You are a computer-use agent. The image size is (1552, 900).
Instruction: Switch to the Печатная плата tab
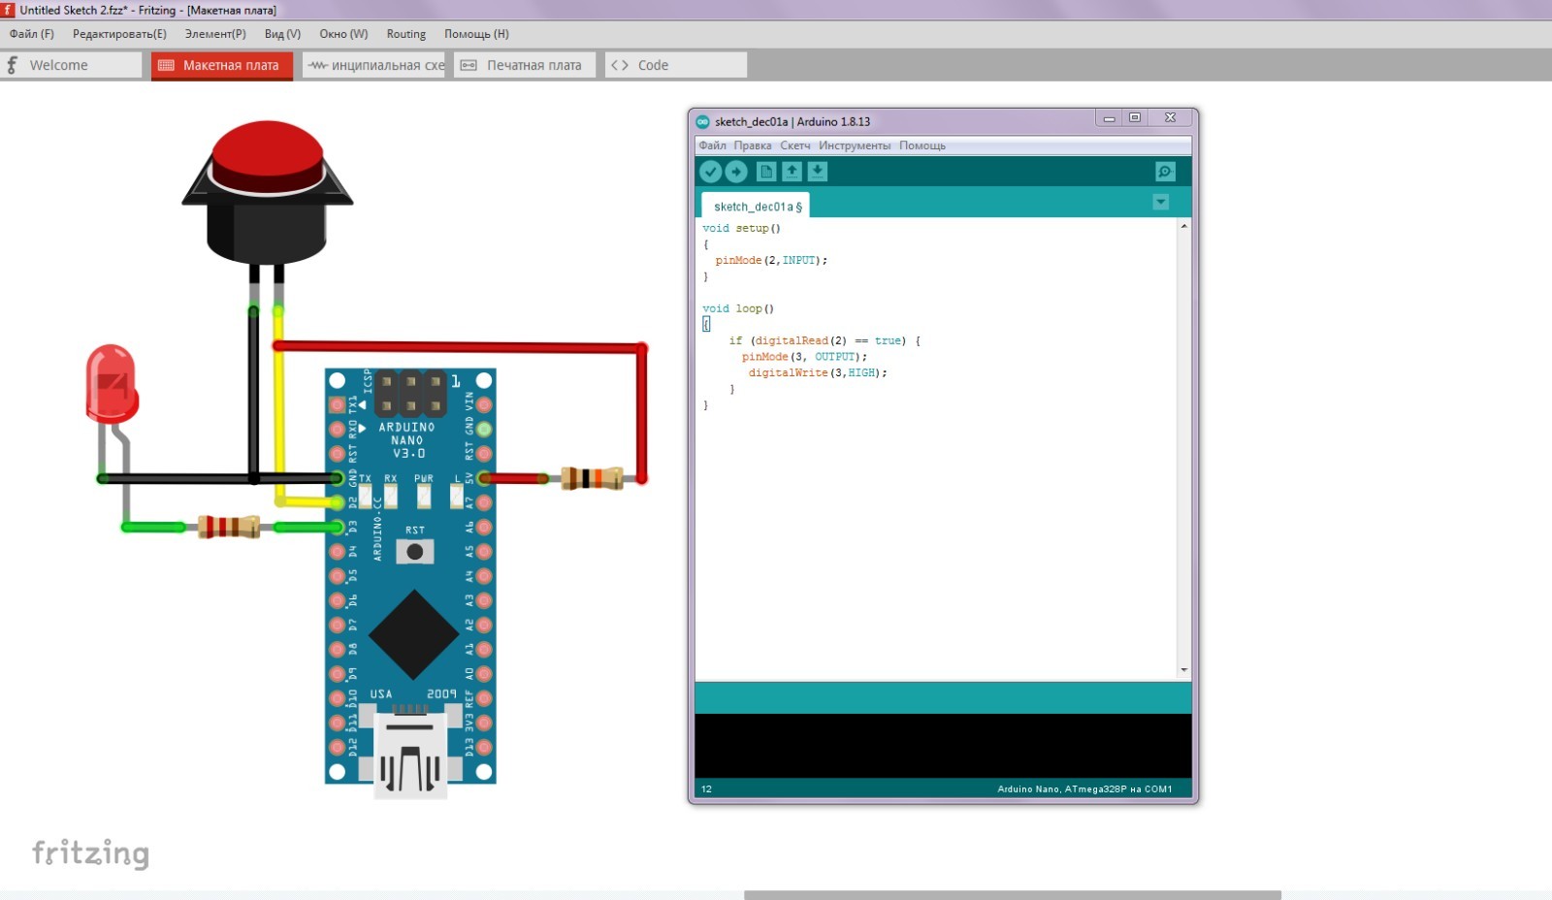coord(525,65)
